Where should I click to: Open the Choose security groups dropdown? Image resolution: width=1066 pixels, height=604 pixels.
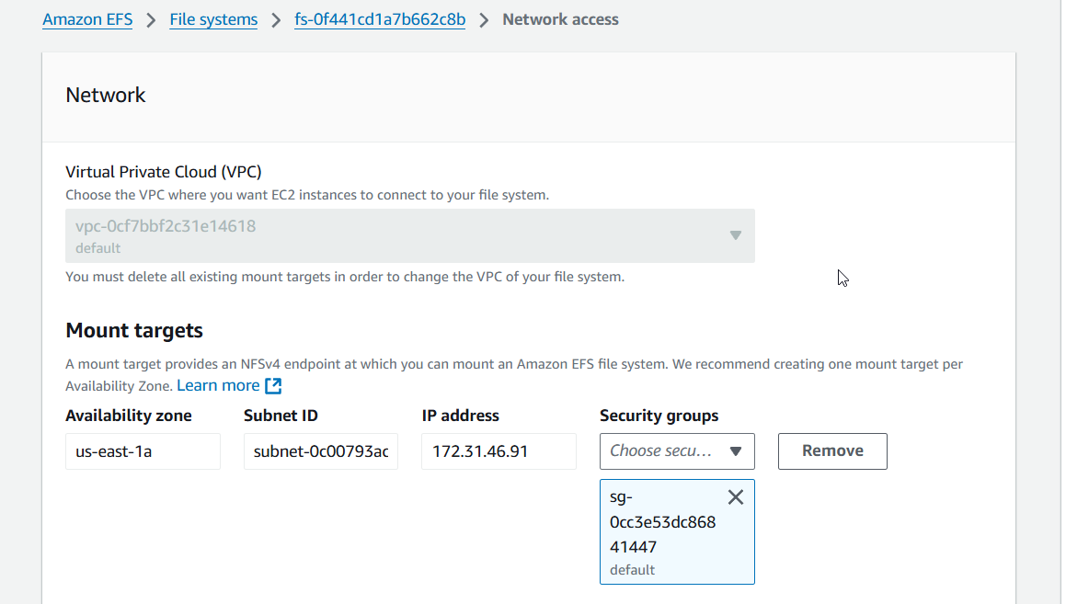677,451
